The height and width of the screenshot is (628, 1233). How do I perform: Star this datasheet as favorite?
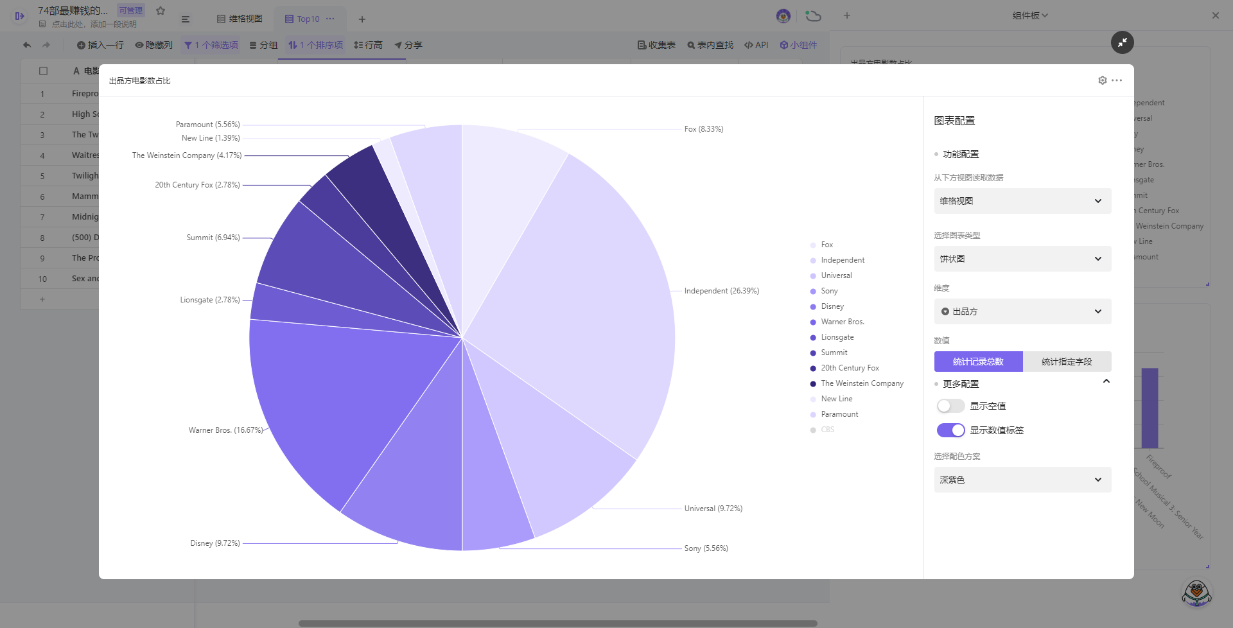coord(161,11)
